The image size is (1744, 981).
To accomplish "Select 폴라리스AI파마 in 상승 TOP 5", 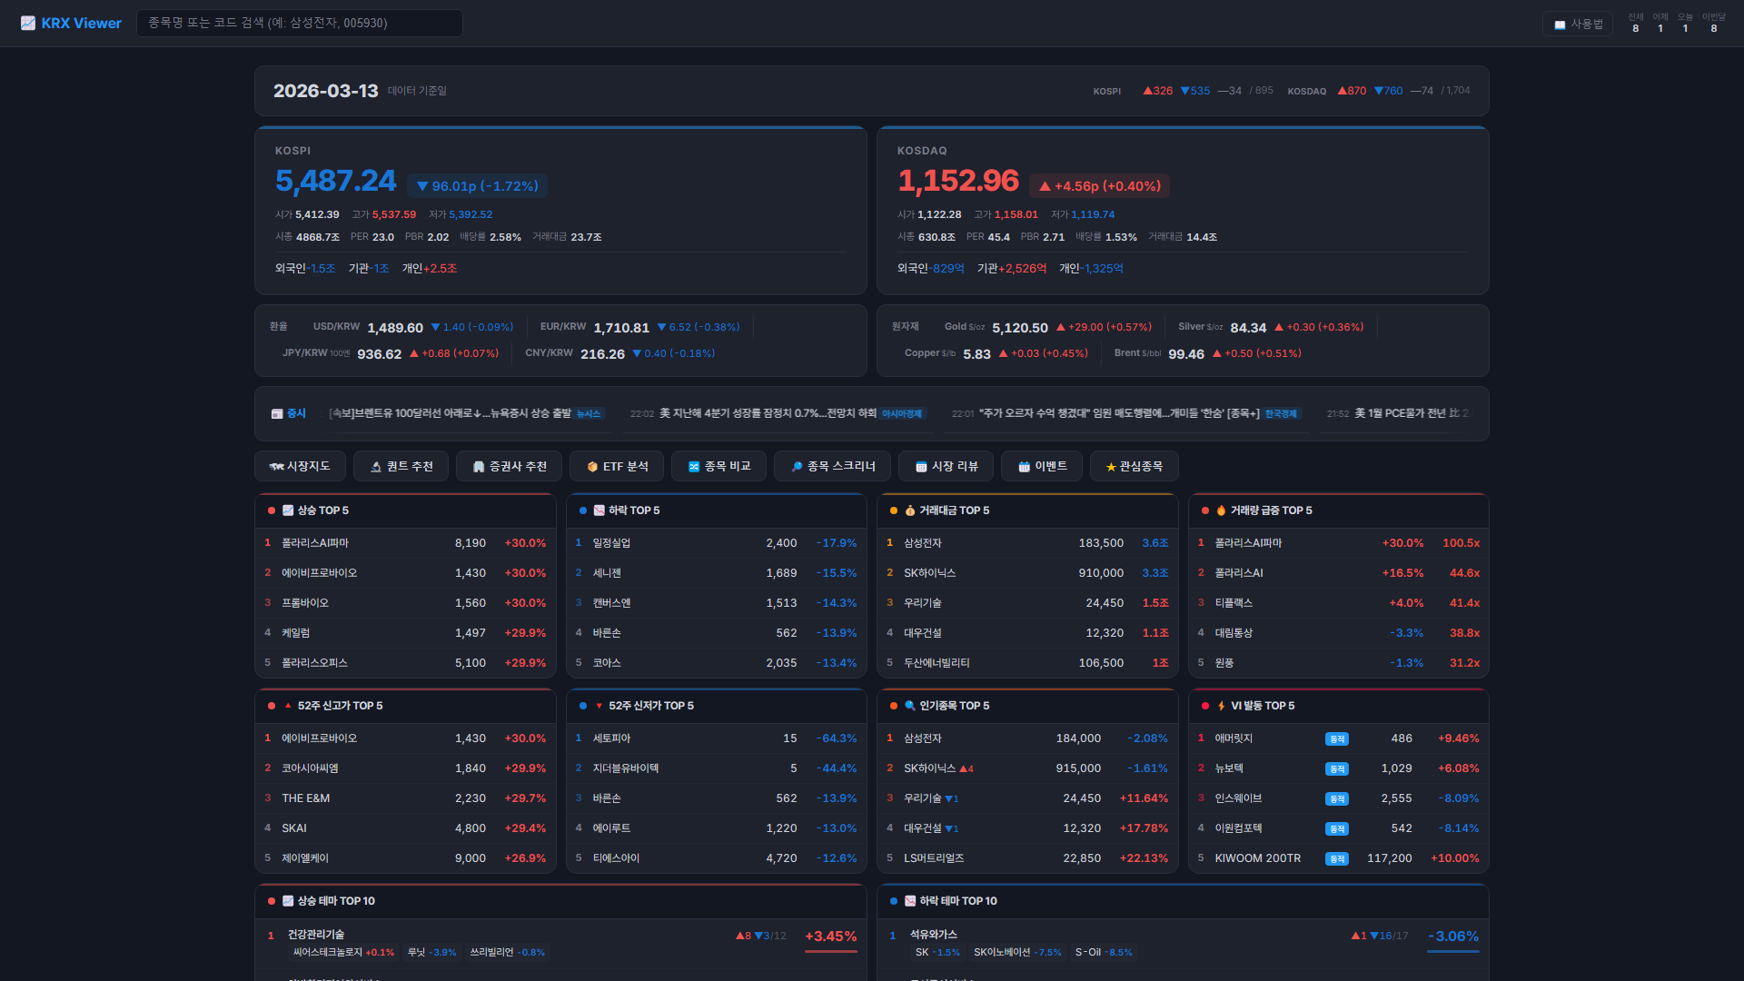I will click(315, 543).
